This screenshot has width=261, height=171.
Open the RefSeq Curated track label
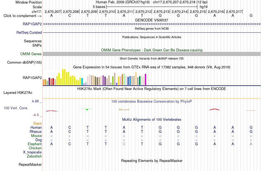pos(29,32)
